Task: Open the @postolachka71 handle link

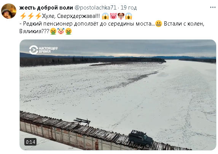Action: [95, 8]
